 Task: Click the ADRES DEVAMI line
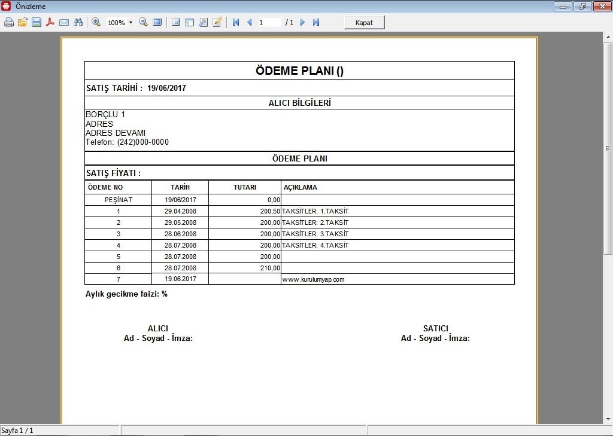116,133
